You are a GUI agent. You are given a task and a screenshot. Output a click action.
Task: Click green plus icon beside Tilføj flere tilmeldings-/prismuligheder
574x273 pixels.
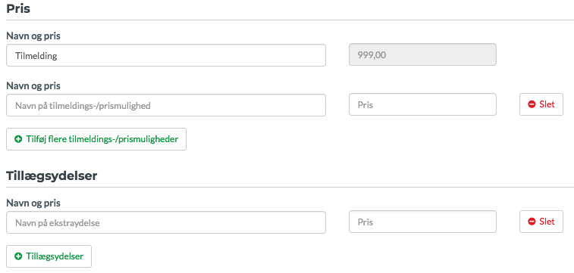pyautogui.click(x=18, y=139)
